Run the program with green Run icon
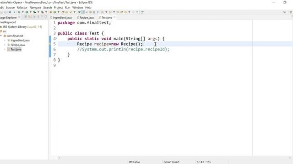 pos(27,12)
